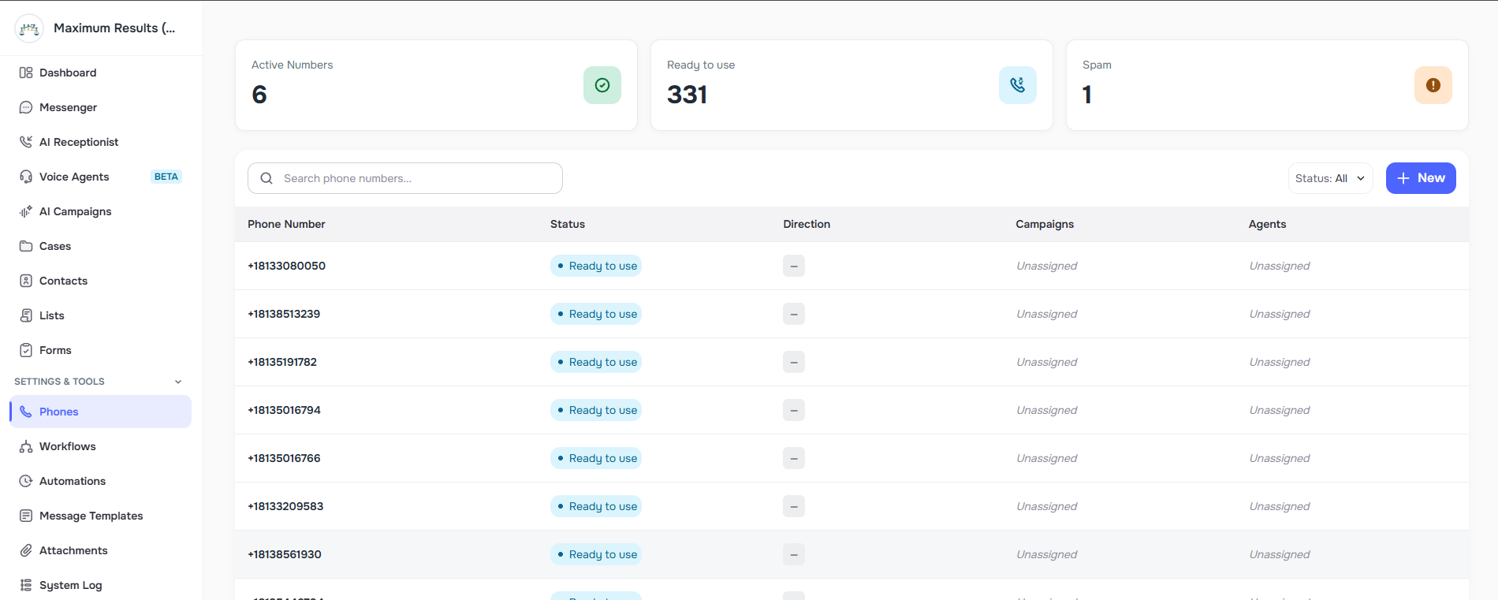Click the Agents column header

tap(1267, 224)
